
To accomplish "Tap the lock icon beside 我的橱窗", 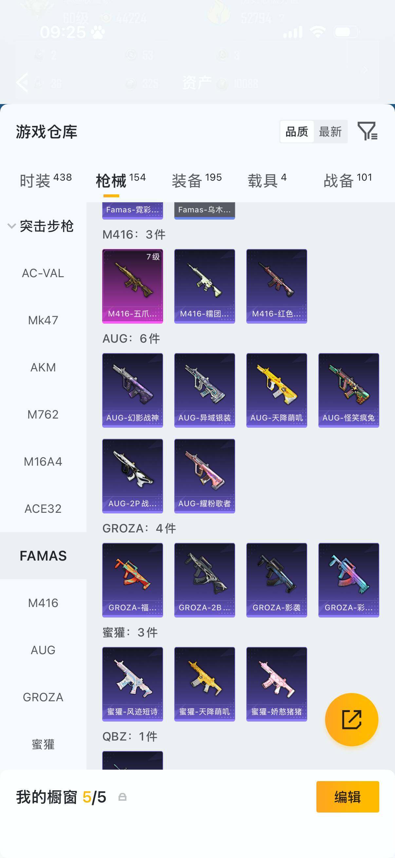I will 122,797.
